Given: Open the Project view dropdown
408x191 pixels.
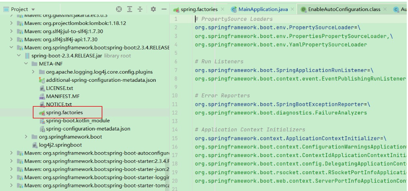Looking at the screenshot, I should [x=32, y=10].
